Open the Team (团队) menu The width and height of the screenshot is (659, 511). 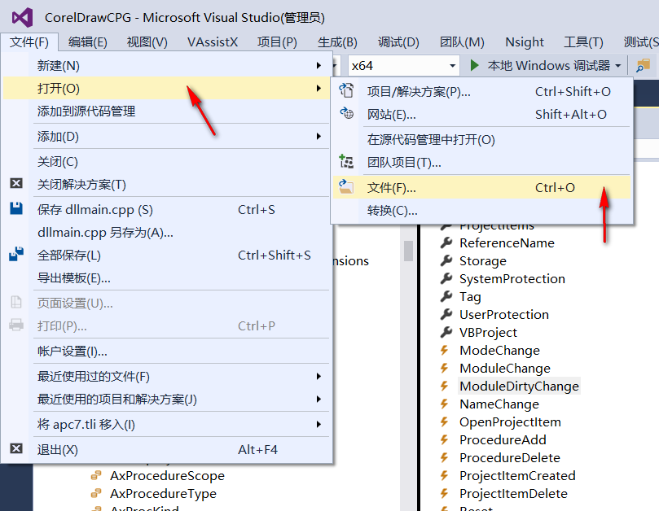(x=462, y=42)
